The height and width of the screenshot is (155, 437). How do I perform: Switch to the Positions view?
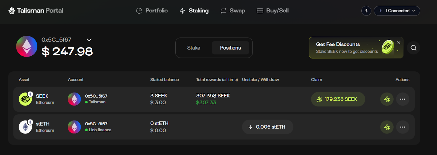pos(230,48)
